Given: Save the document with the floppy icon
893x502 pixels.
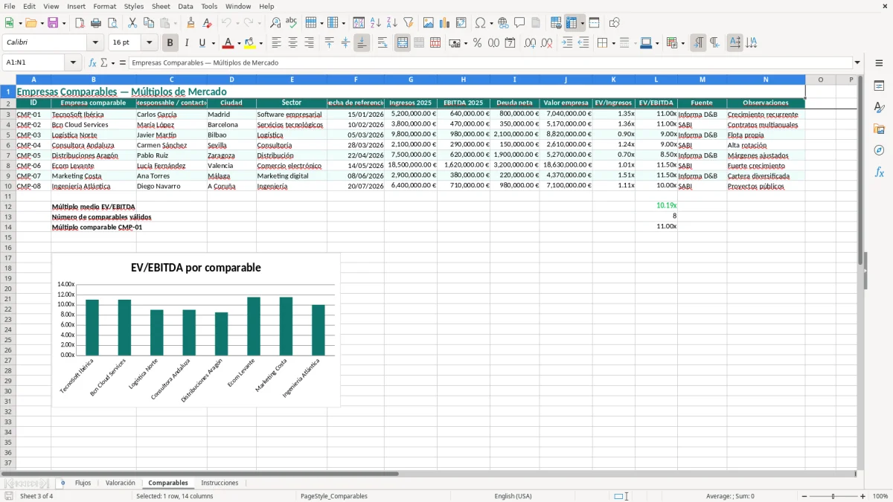Looking at the screenshot, I should [x=53, y=23].
